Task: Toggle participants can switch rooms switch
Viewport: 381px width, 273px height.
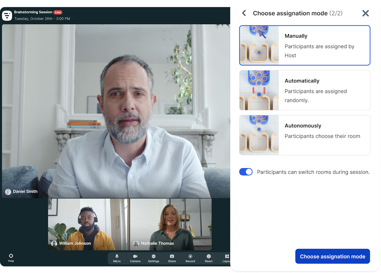Action: [246, 172]
